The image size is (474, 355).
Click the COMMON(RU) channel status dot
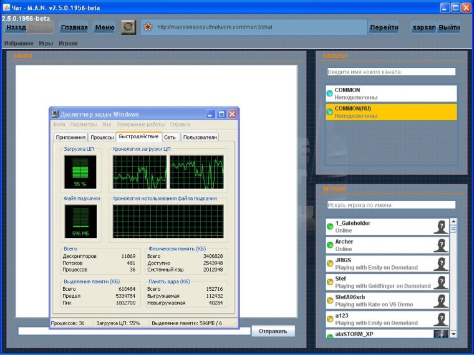click(x=330, y=112)
